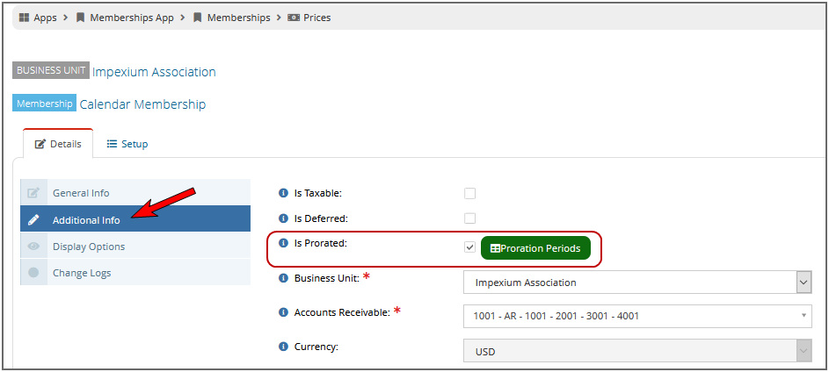Click the info icon beside Accounts Receivable
The width and height of the screenshot is (829, 372).
283,312
